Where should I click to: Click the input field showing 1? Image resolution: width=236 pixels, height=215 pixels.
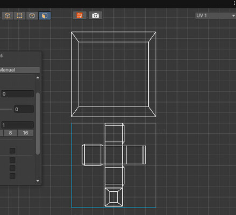pyautogui.click(x=17, y=125)
